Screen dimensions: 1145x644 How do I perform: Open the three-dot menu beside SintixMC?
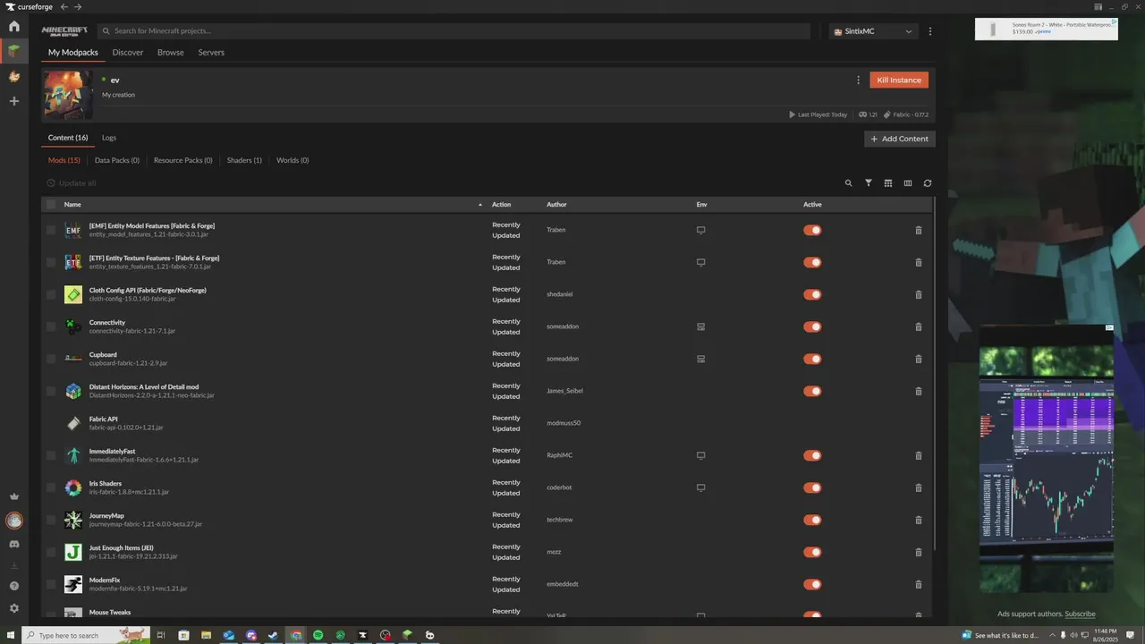930,31
